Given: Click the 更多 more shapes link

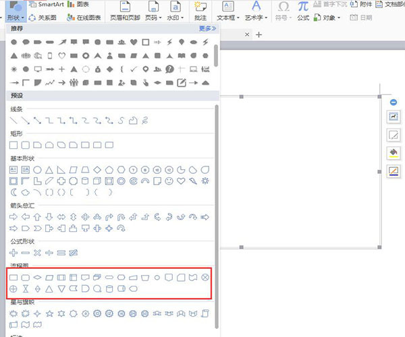Looking at the screenshot, I should (207, 29).
